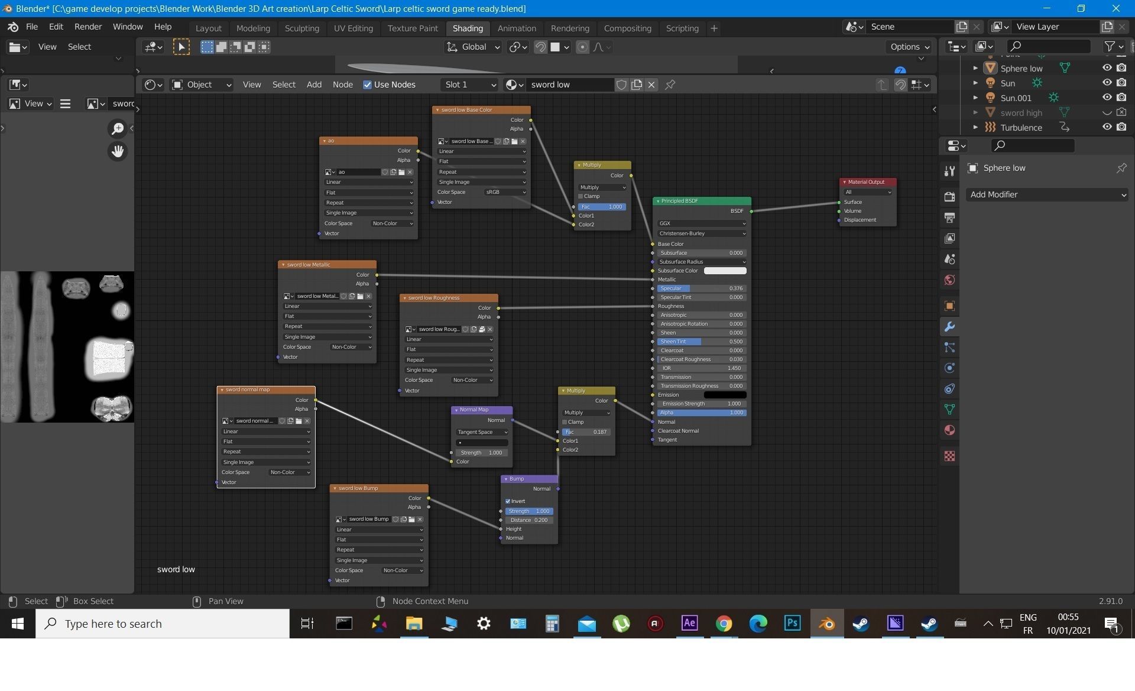
Task: Open the Slot 1 material slot dropdown
Action: (470, 85)
